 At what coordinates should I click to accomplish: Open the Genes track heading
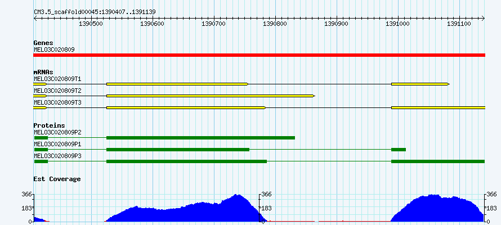(43, 43)
